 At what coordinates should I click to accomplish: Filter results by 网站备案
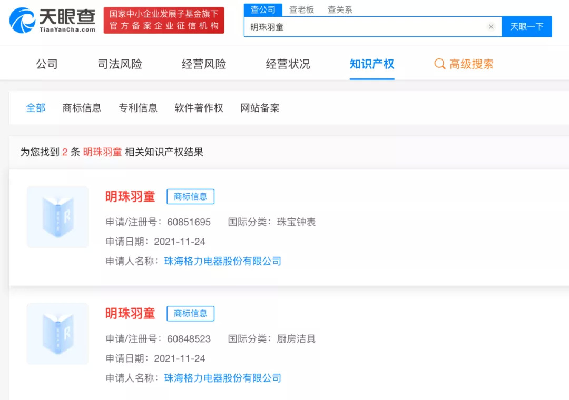260,108
